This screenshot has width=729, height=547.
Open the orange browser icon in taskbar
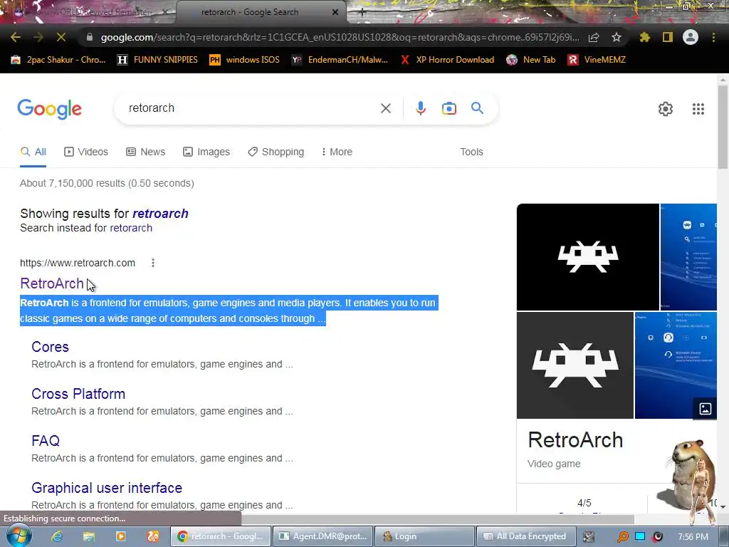point(153,536)
